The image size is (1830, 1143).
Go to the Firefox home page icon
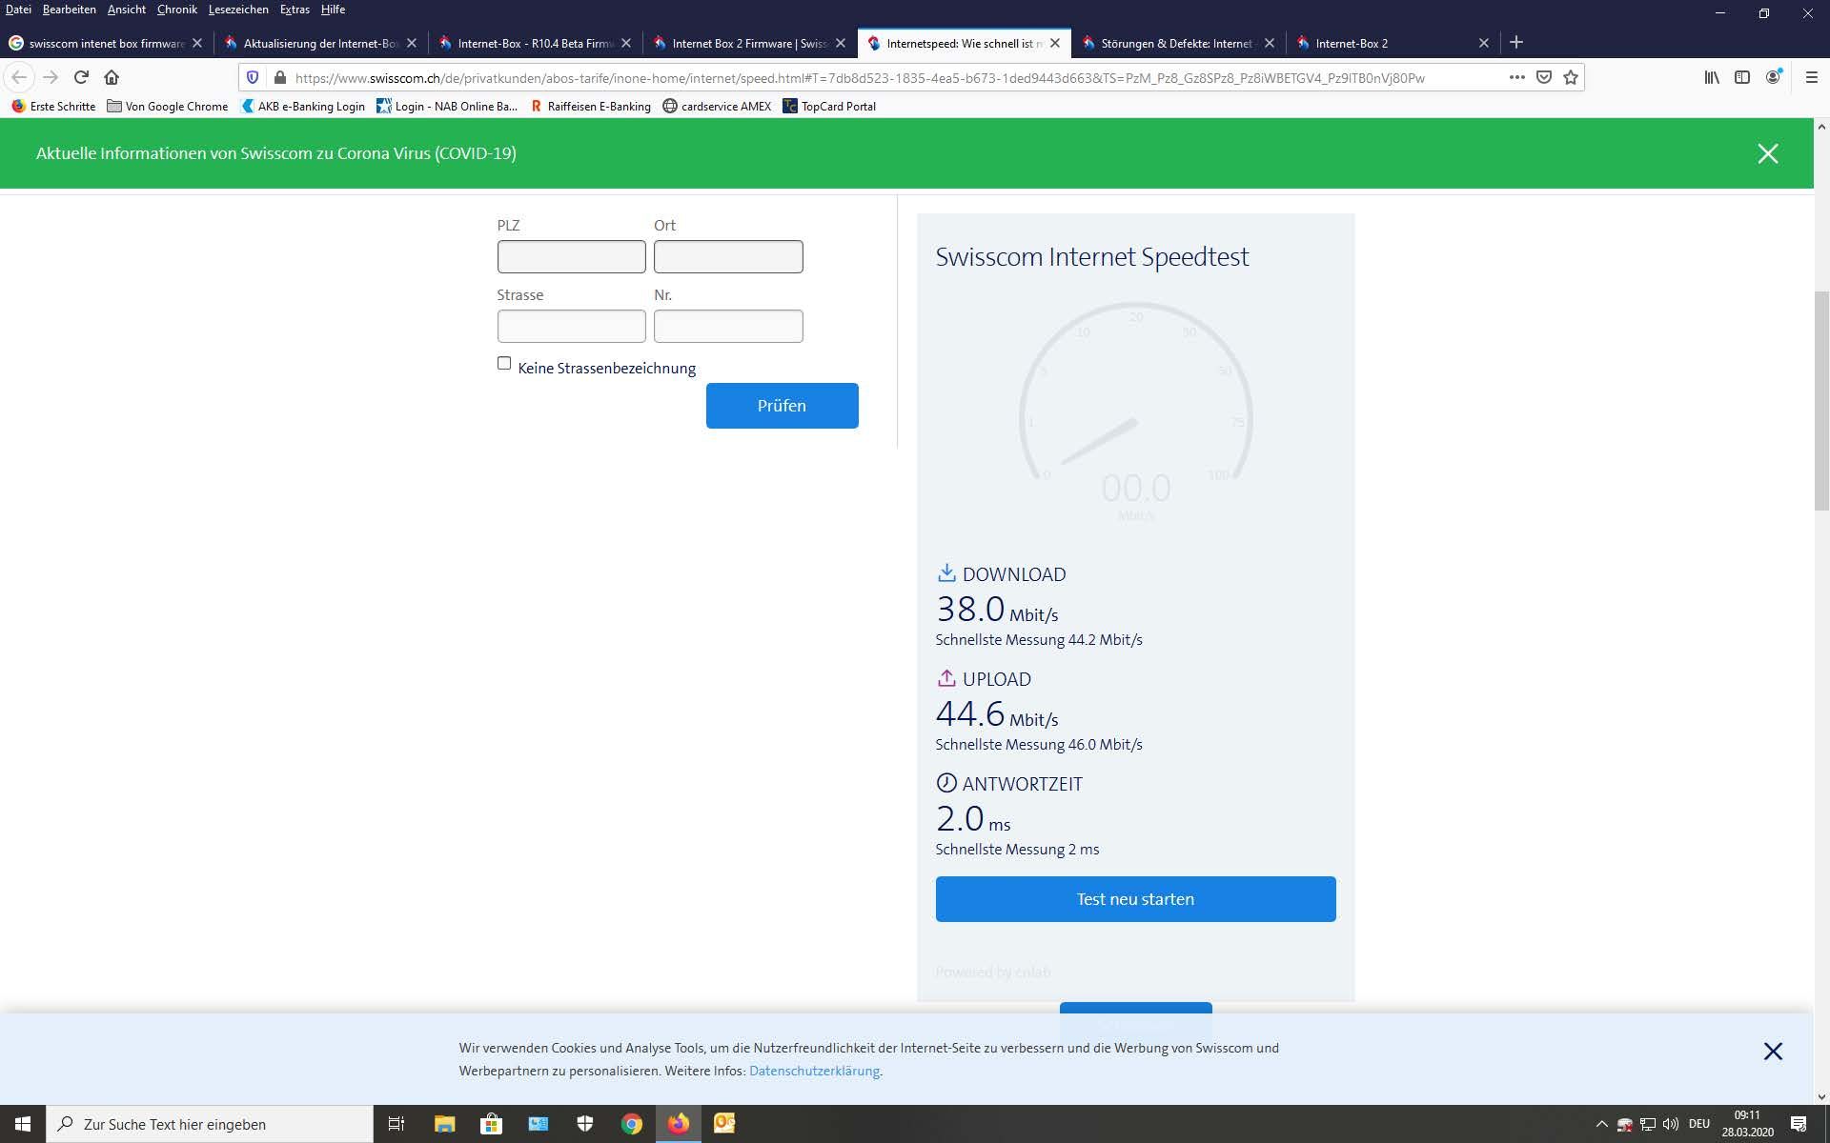click(x=112, y=77)
